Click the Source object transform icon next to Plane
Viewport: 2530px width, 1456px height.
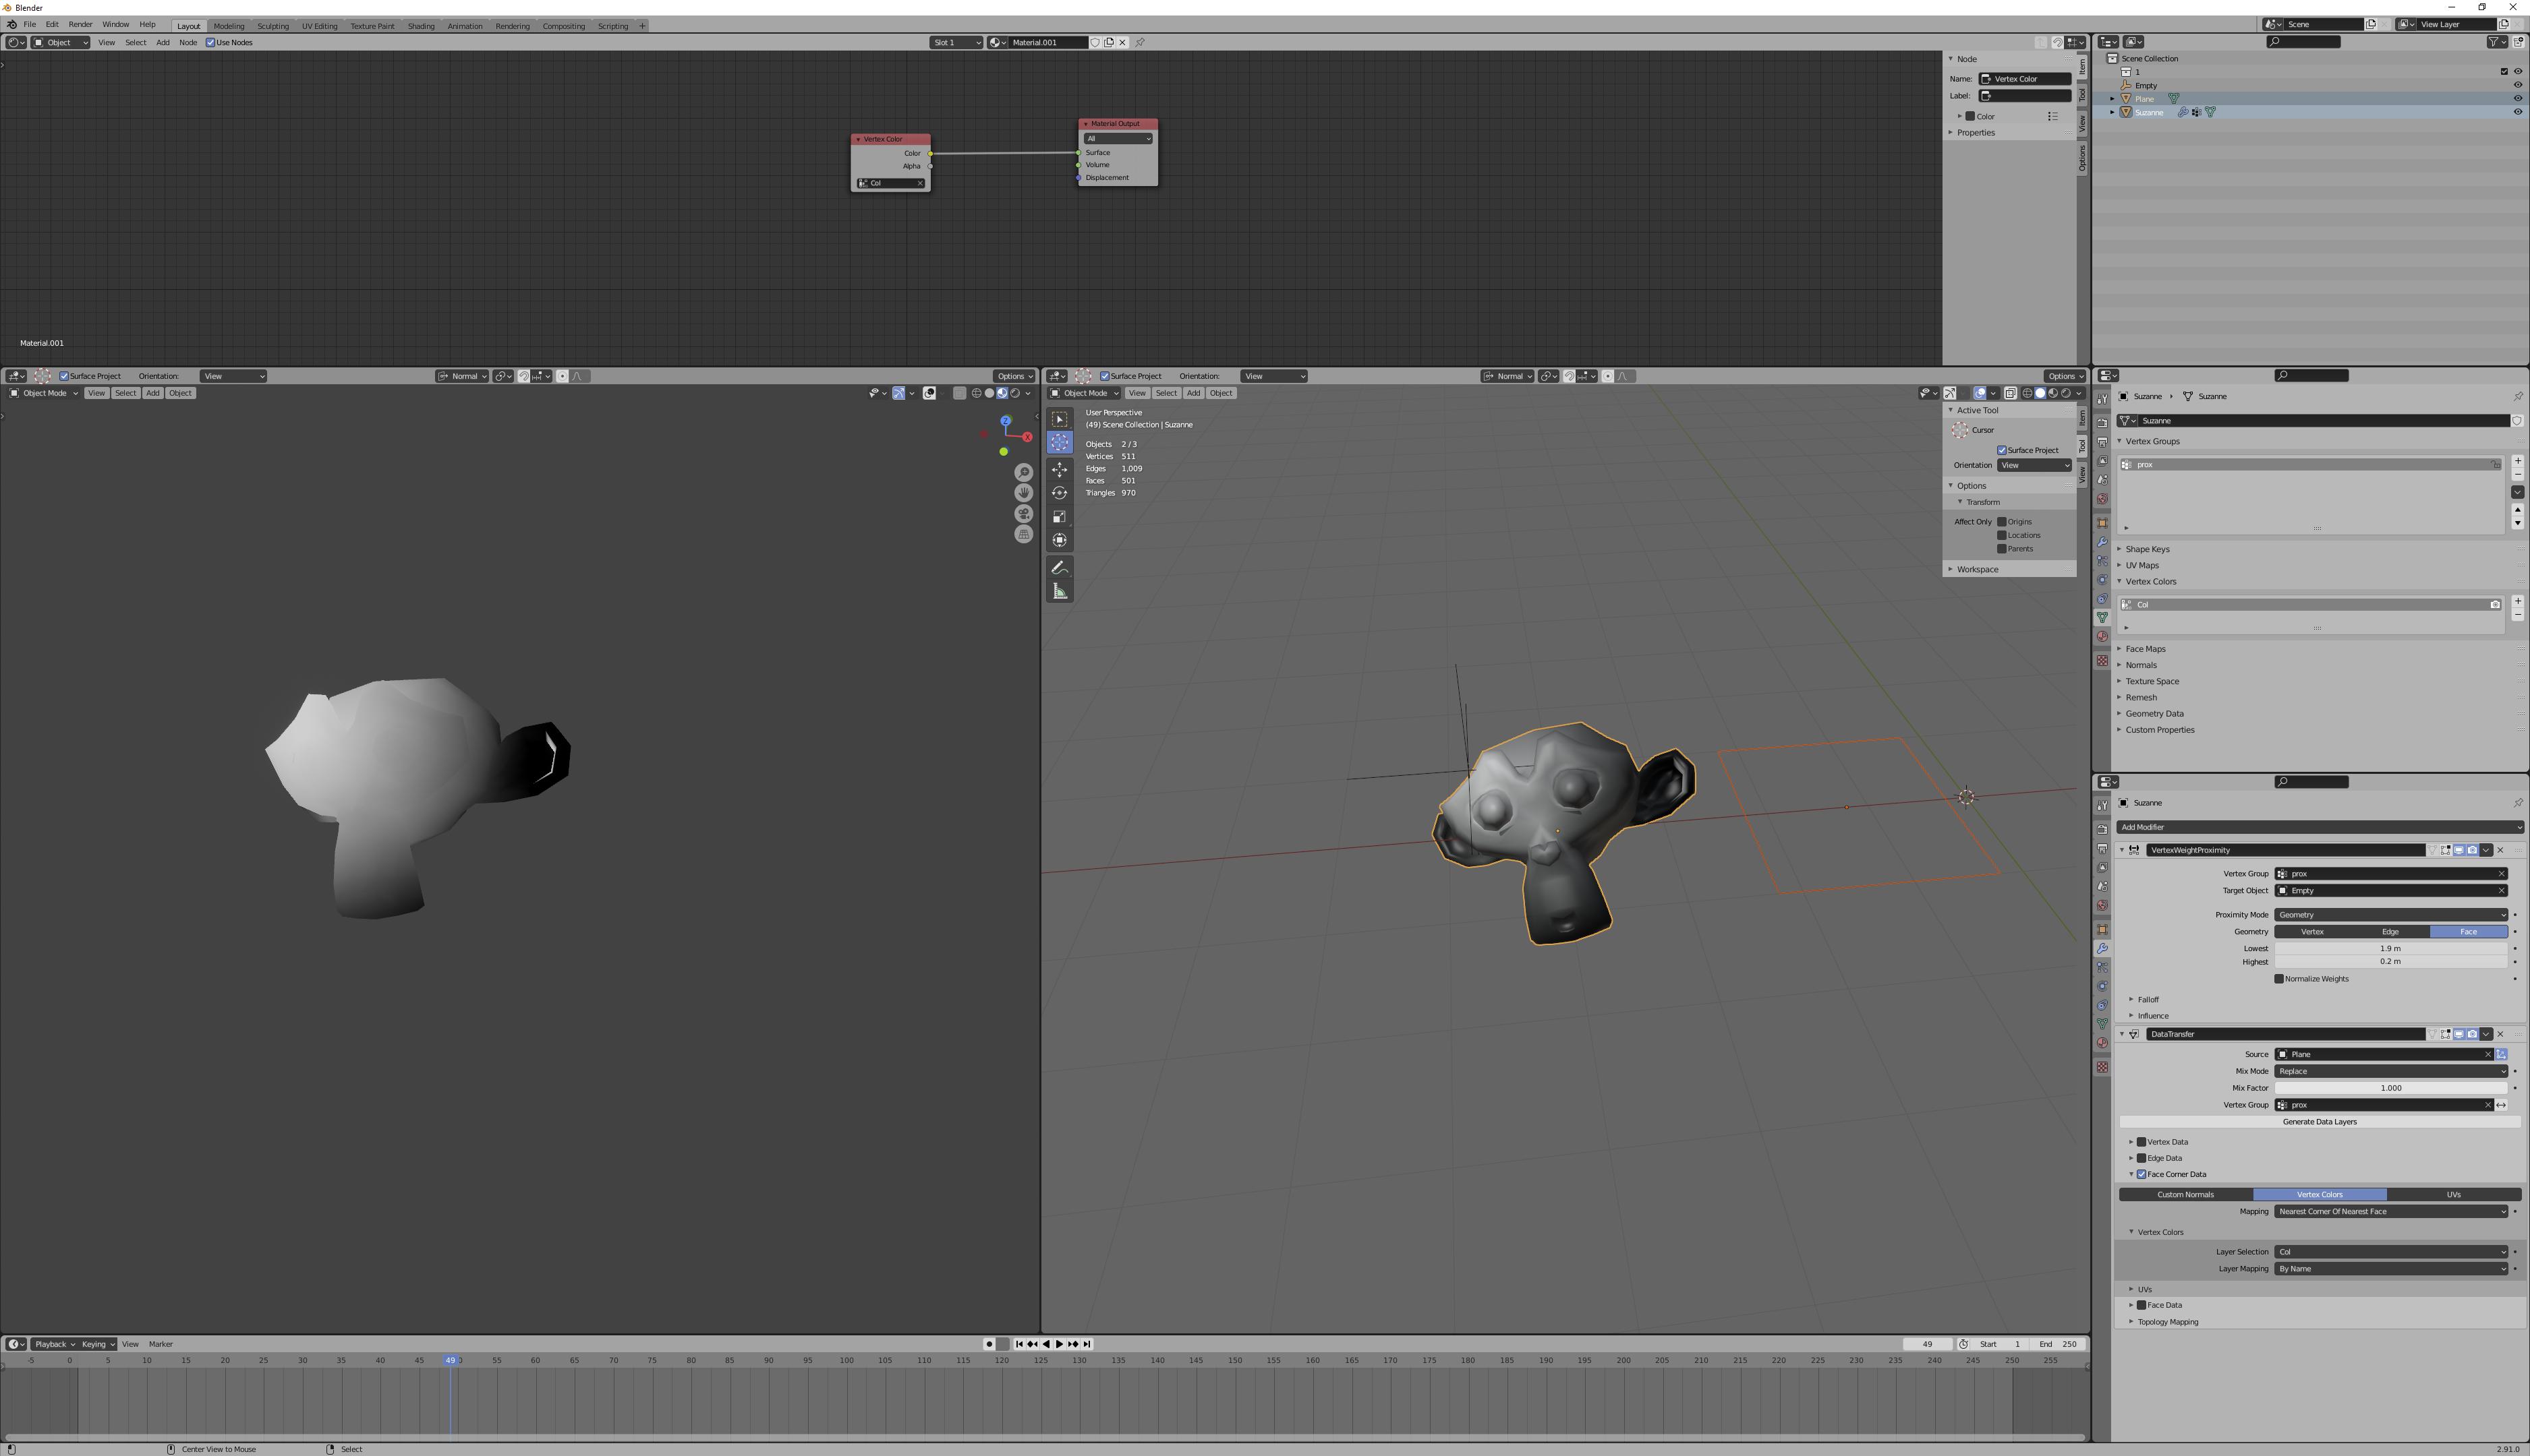coord(2501,1054)
